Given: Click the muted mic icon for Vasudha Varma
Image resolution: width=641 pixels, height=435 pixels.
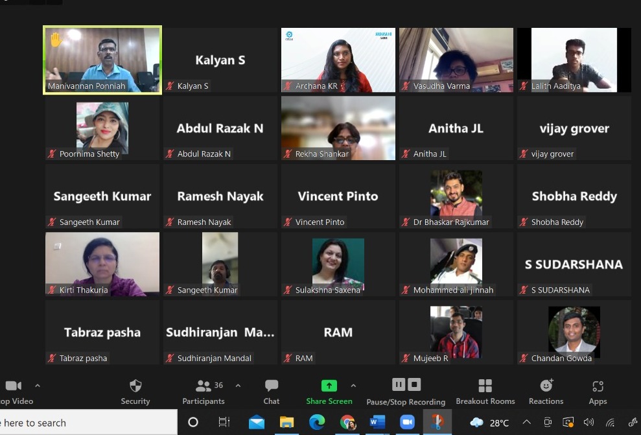Looking at the screenshot, I should (x=406, y=86).
